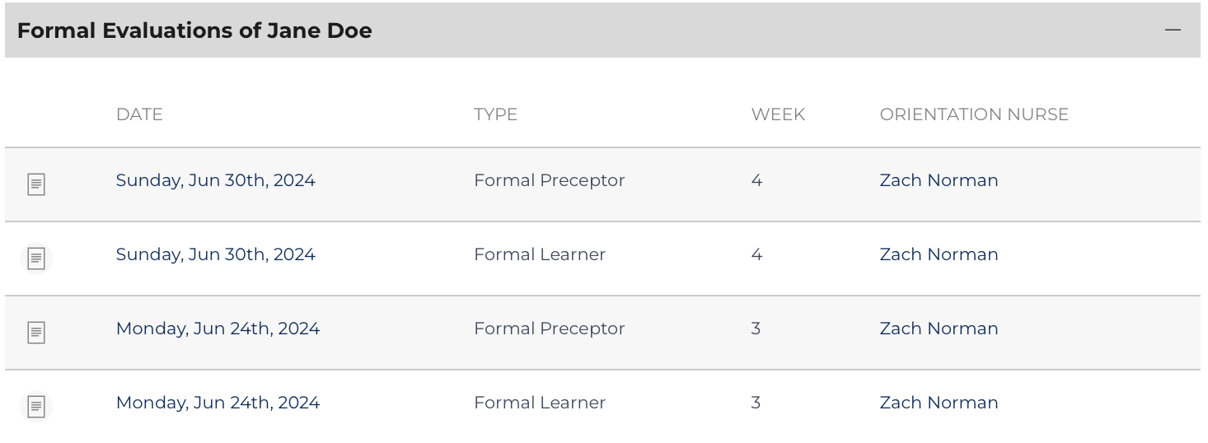
Task: Sort by the WEEK column header
Action: pyautogui.click(x=778, y=114)
